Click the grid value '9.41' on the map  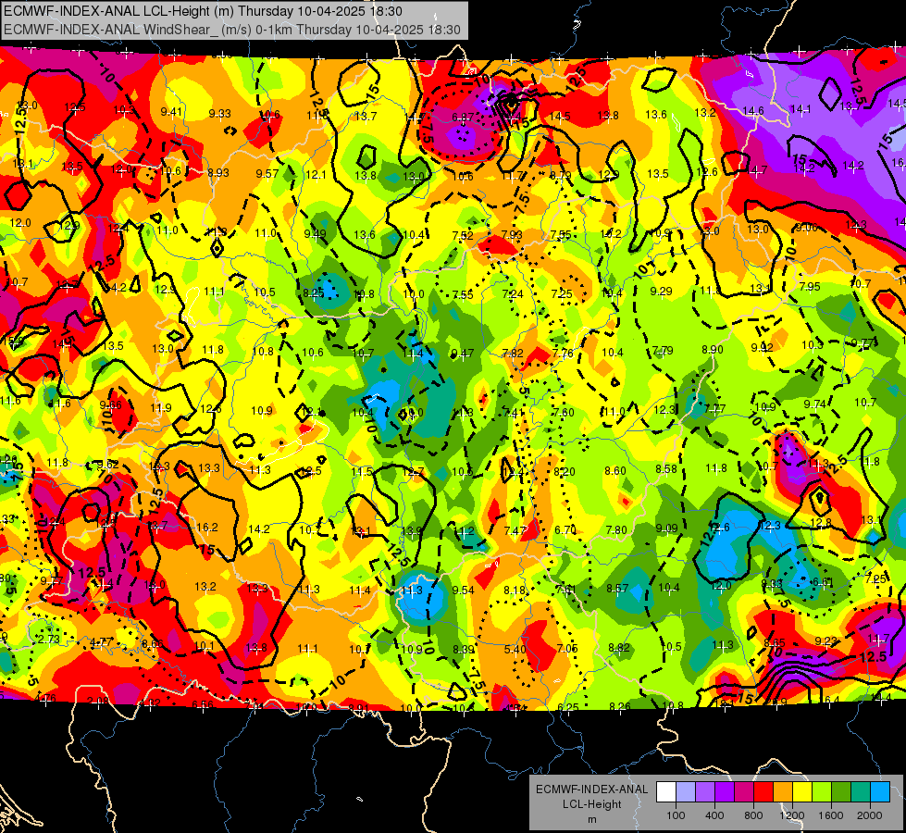(171, 112)
